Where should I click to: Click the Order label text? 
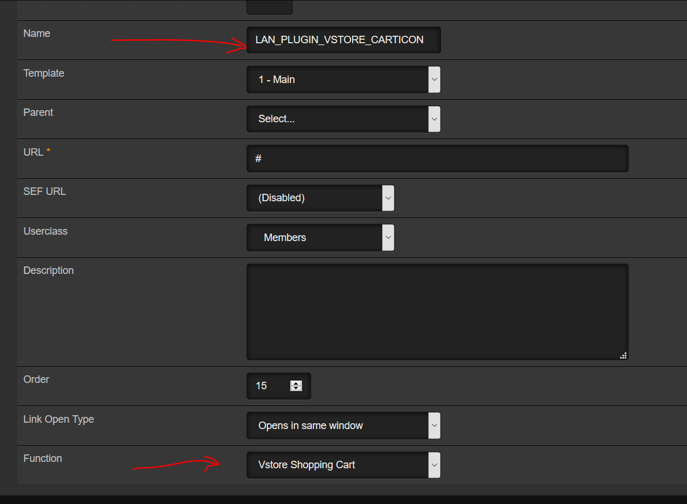click(x=36, y=379)
